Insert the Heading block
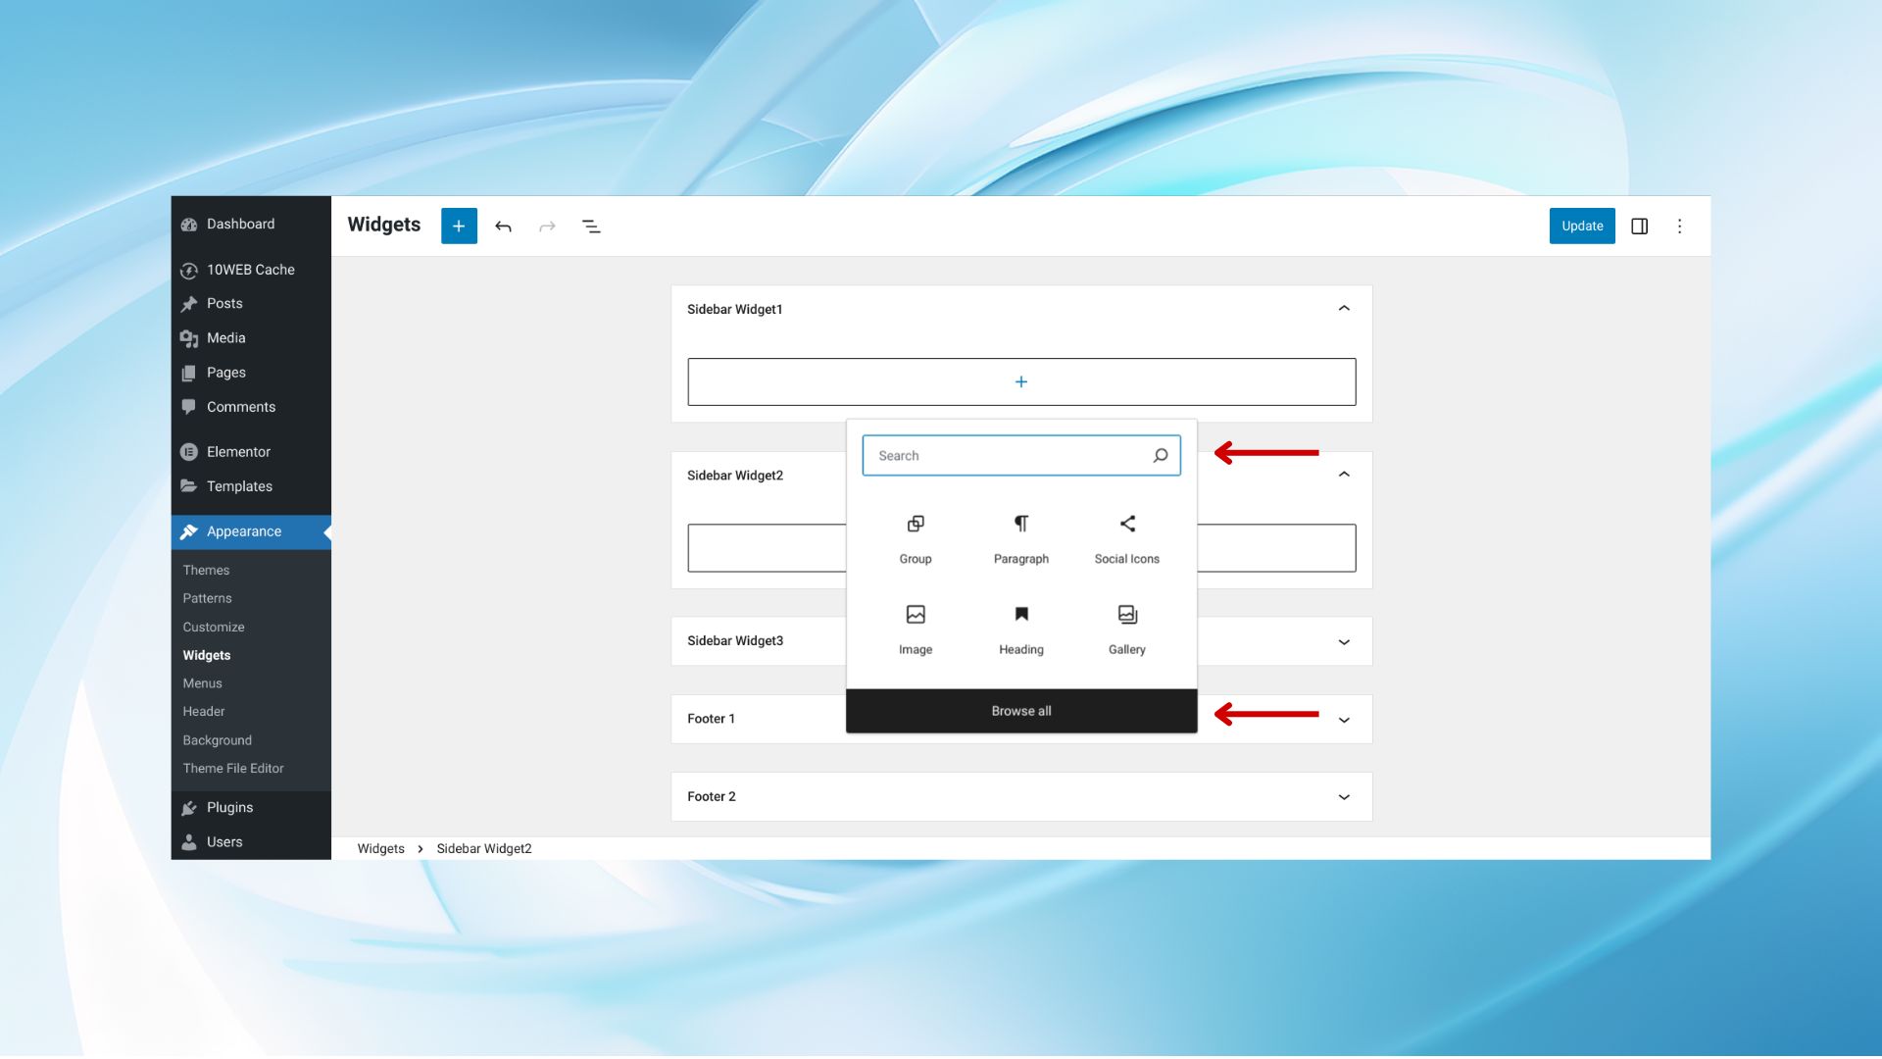1882x1059 pixels. [1020, 629]
